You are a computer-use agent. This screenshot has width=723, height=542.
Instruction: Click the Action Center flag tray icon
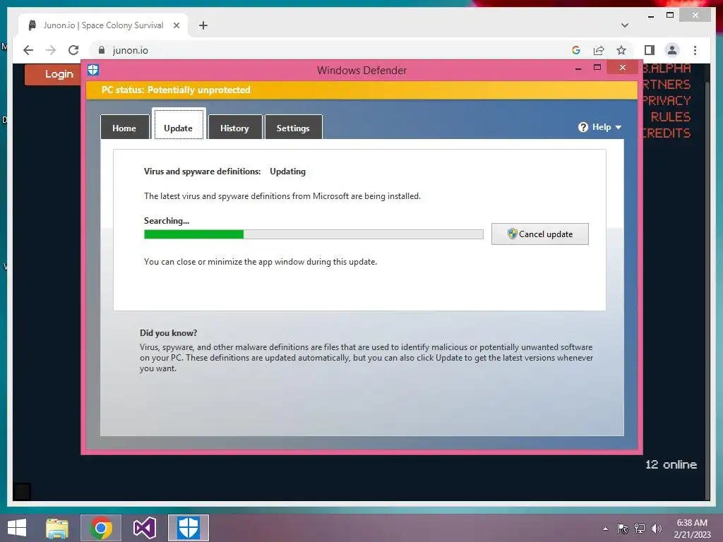click(x=623, y=529)
